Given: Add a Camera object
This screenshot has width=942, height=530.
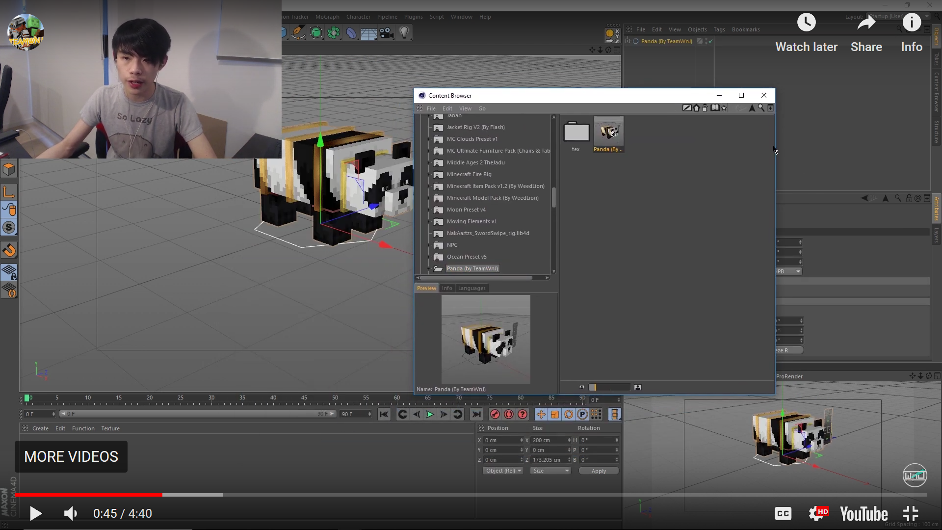Looking at the screenshot, I should (x=387, y=33).
